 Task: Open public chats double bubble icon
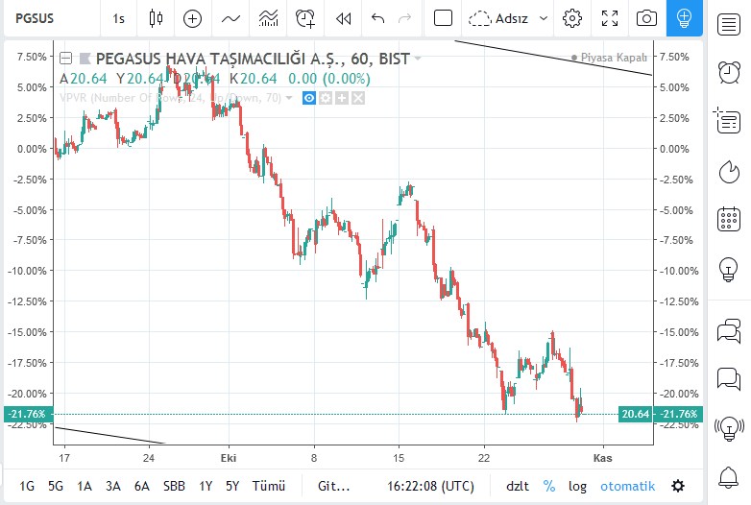tap(729, 331)
